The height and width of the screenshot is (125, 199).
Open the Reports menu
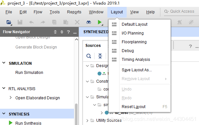74,12
